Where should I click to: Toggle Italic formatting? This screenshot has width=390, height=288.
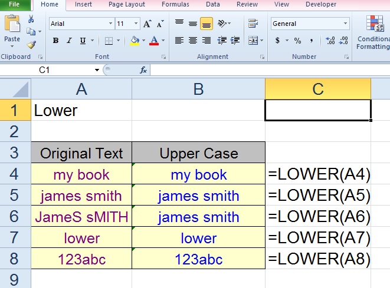pyautogui.click(x=69, y=41)
